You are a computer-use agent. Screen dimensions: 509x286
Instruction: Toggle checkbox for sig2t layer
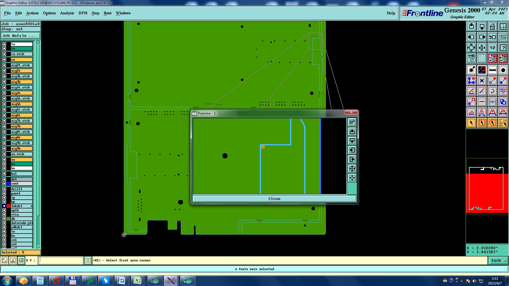[x=4, y=71]
